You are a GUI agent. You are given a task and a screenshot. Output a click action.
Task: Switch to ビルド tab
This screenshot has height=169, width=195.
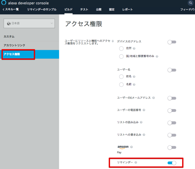click(x=68, y=9)
